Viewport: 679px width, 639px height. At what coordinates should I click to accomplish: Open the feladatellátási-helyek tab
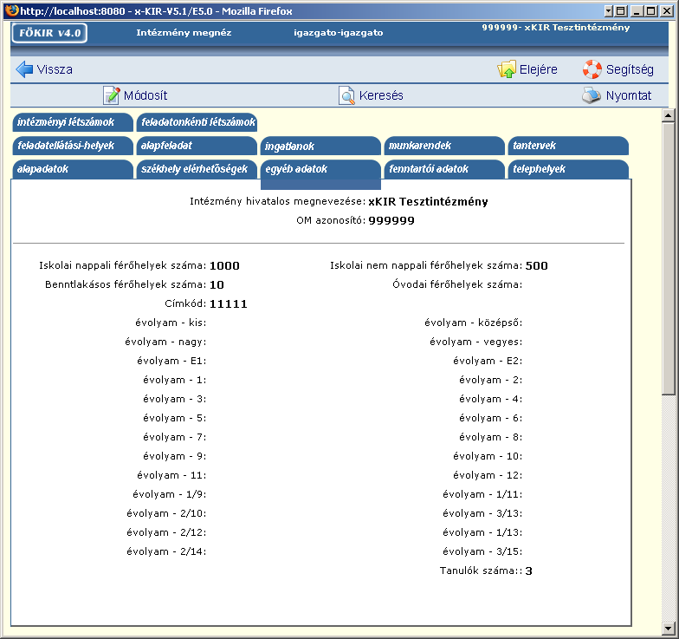[73, 146]
